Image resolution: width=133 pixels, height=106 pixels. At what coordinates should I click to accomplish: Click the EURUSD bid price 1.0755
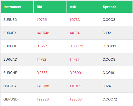(x=42, y=20)
